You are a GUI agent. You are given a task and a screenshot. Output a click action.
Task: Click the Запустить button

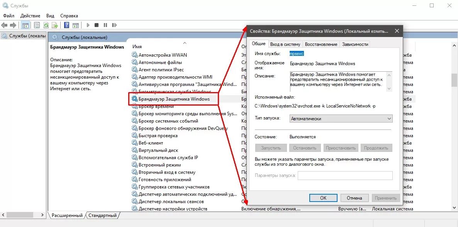pos(271,148)
